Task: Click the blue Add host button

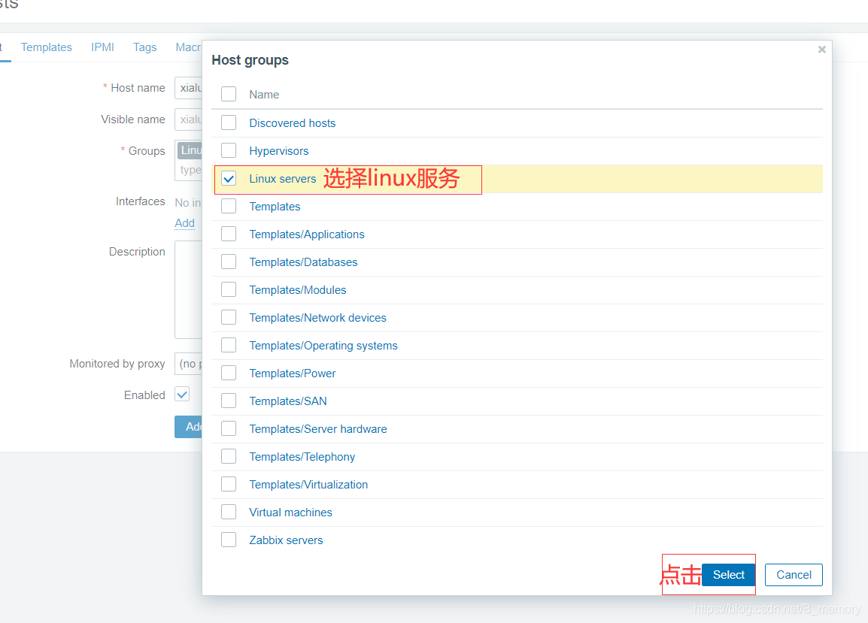Action: click(189, 427)
